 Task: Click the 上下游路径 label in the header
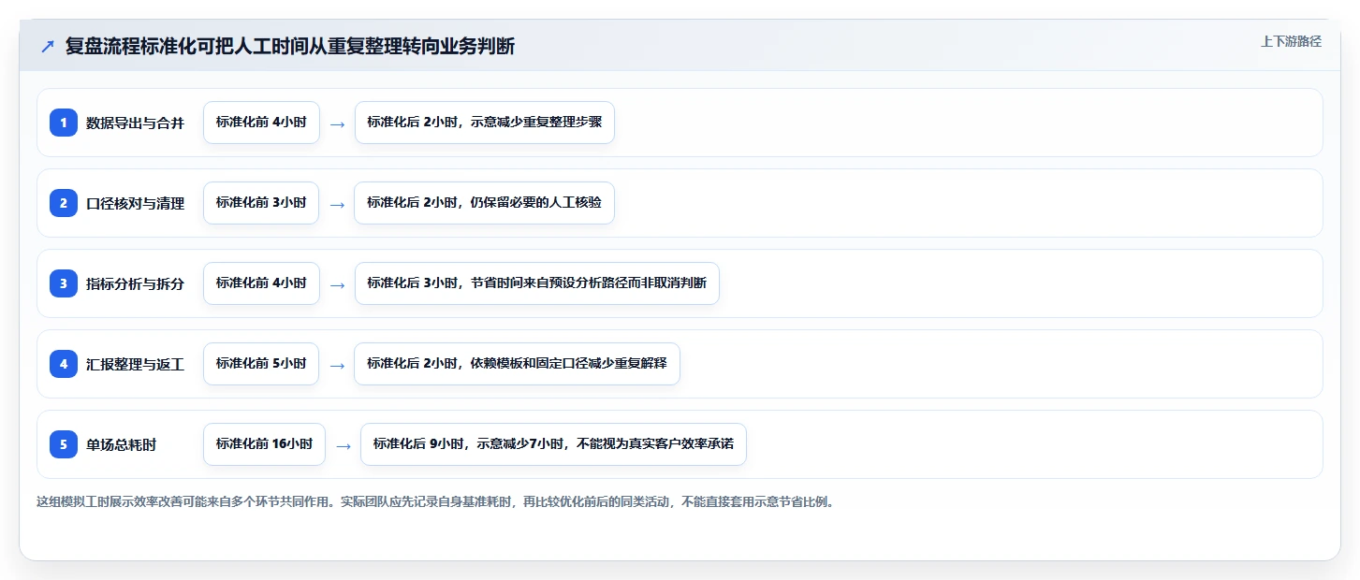click(1291, 41)
